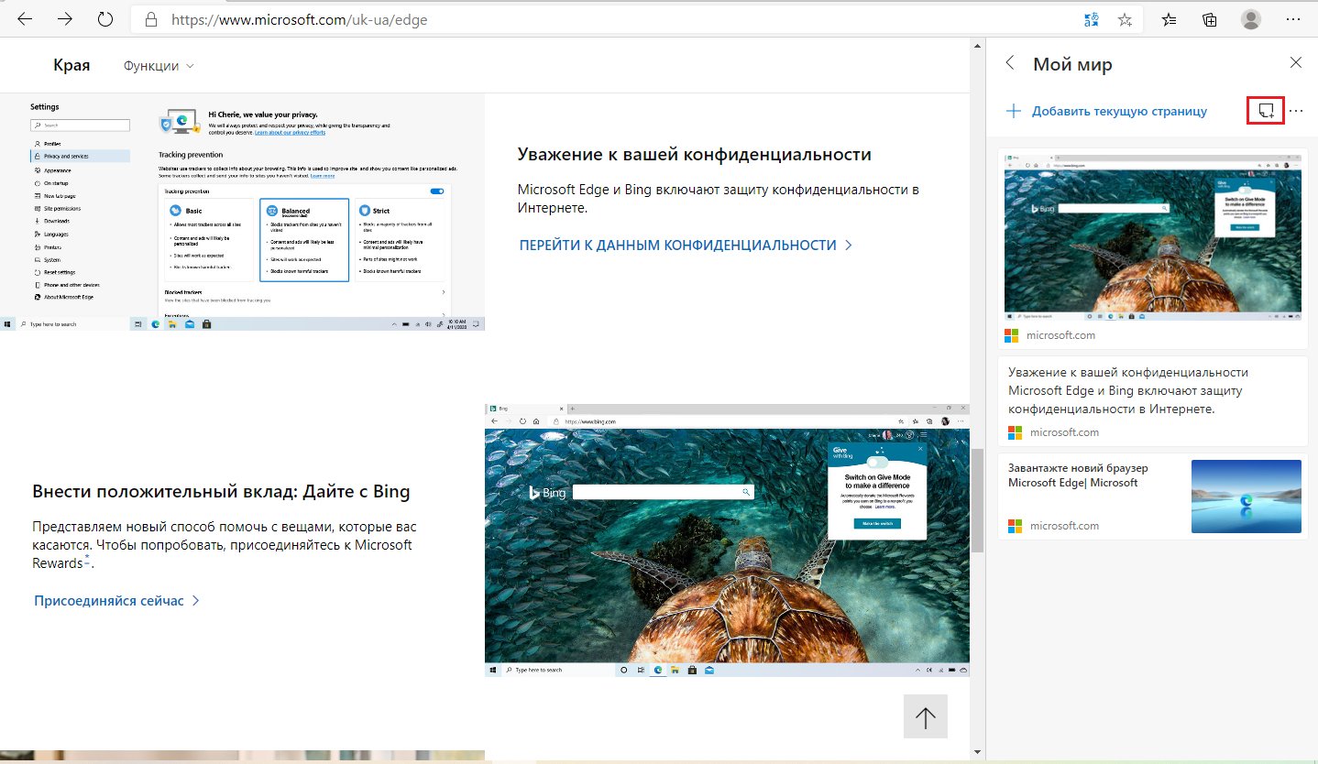Click the privacy settings screenshot image

[x=242, y=212]
